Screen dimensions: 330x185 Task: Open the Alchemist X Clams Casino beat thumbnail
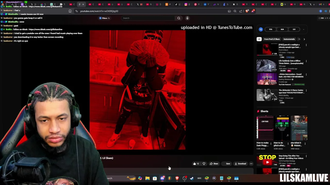[x=267, y=95]
